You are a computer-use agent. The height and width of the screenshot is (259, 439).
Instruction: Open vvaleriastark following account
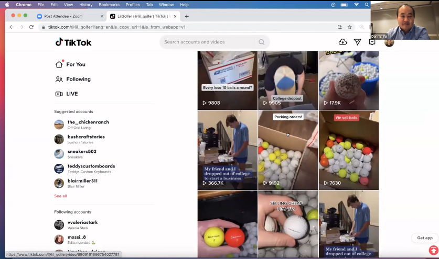pos(82,224)
